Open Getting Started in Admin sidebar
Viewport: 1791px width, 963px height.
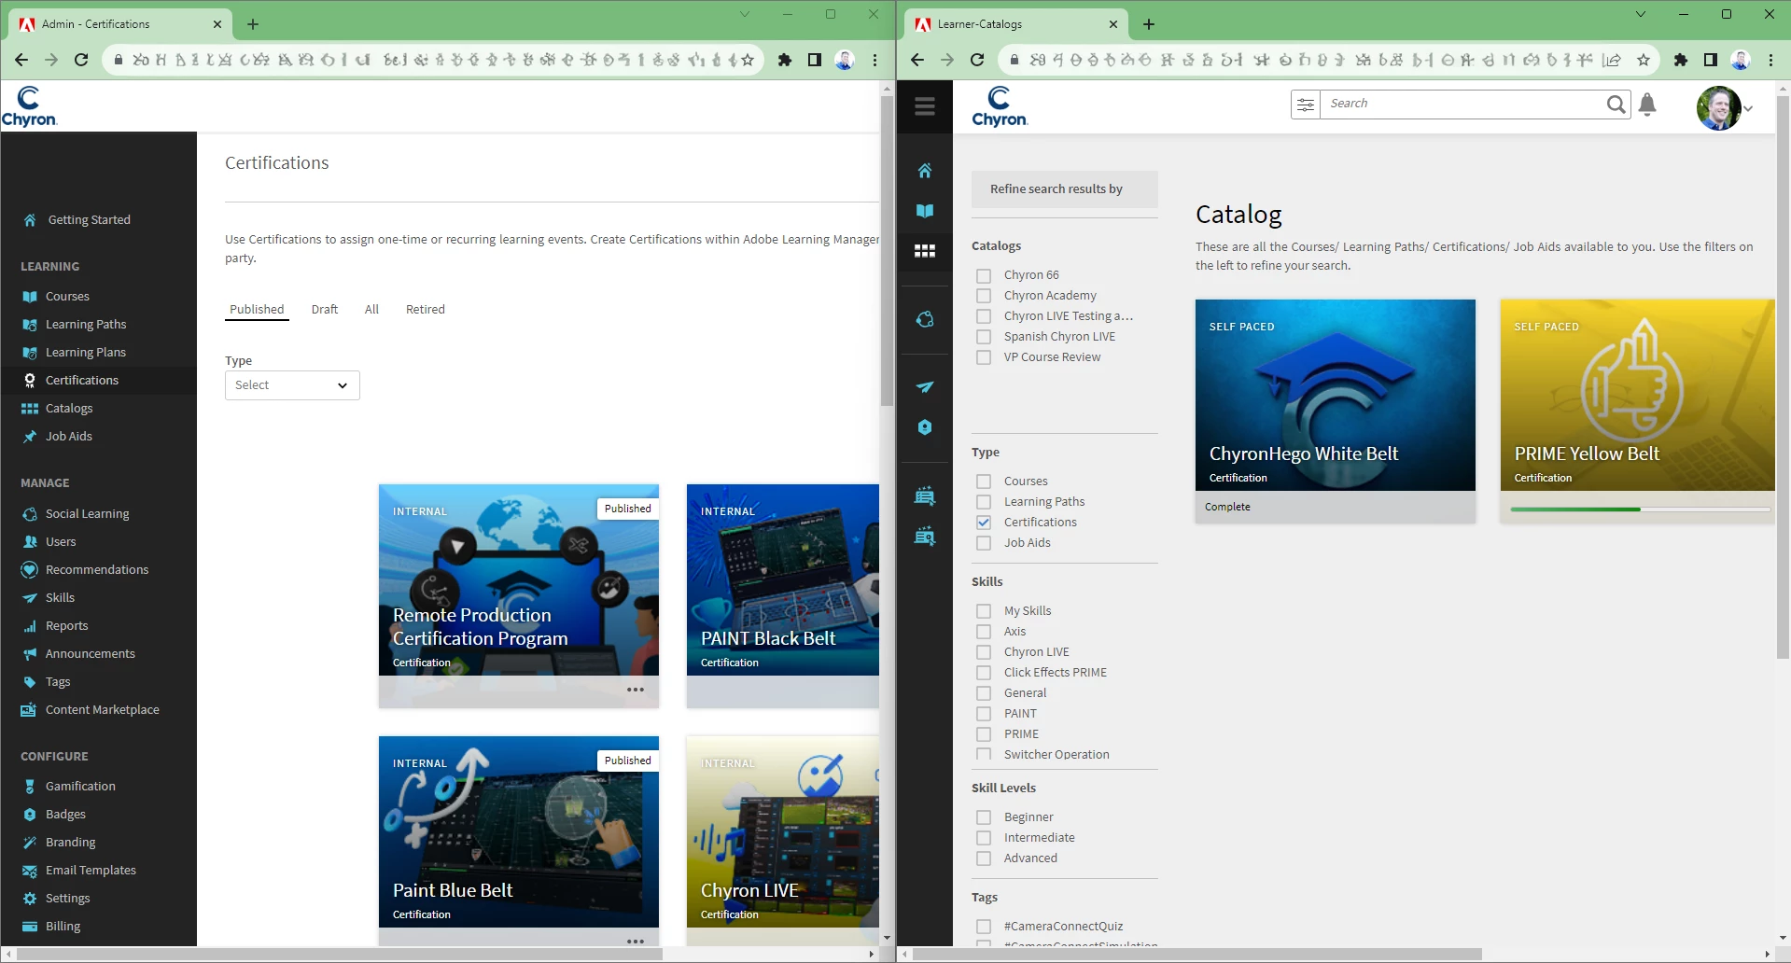pos(89,220)
